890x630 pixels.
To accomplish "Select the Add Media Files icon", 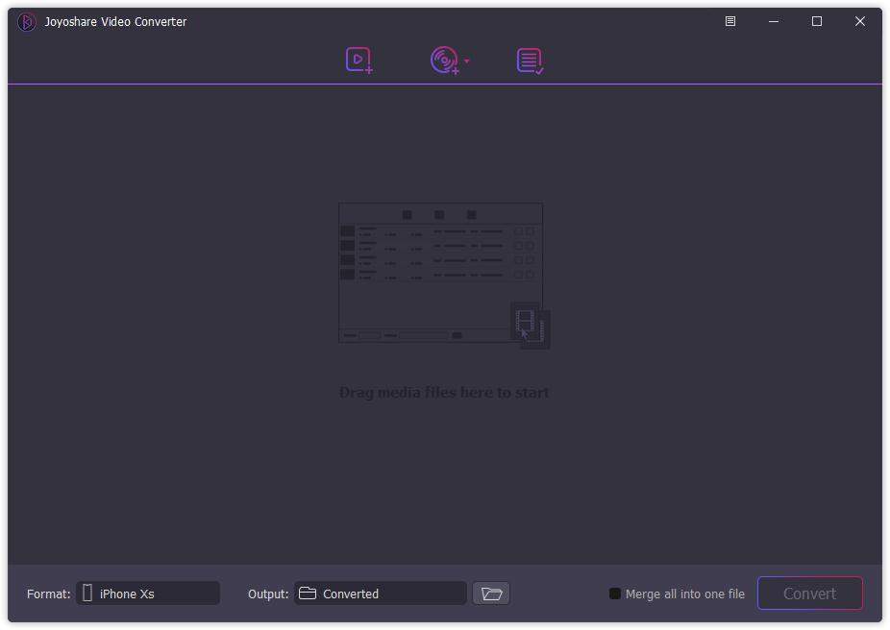I will [x=358, y=59].
